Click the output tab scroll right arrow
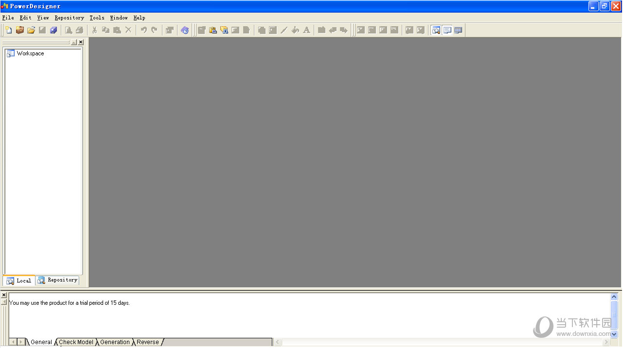 21,342
